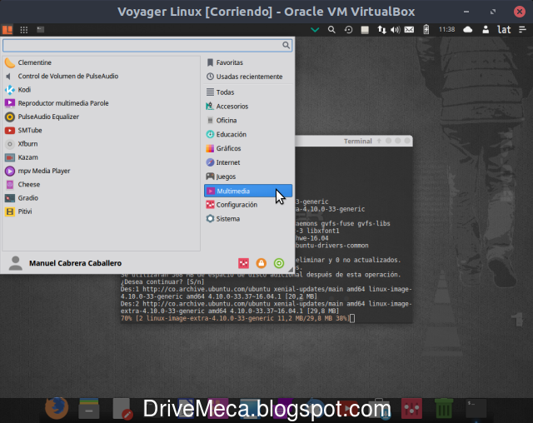Open Kazam screen recorder

[x=102, y=157]
